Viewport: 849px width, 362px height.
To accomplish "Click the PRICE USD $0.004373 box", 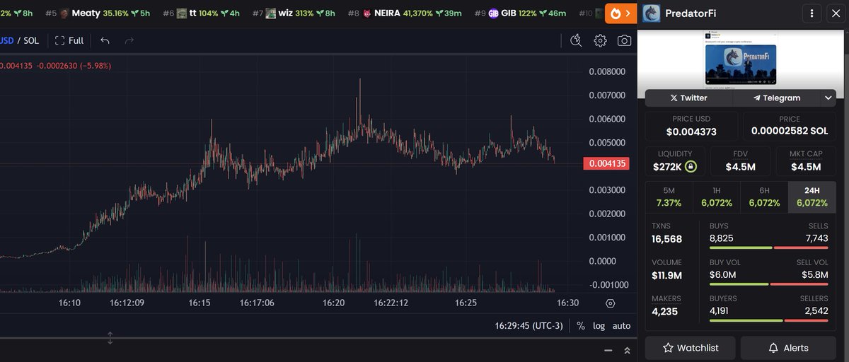I will [691, 126].
